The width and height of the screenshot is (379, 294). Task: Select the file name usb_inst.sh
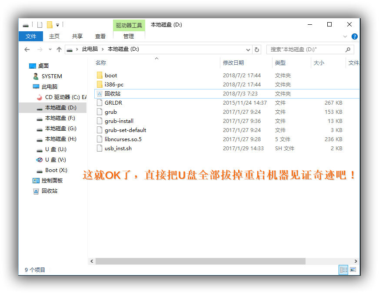118,149
